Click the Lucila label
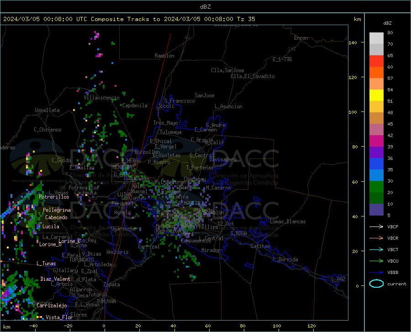This screenshot has width=411, height=332. click(51, 227)
